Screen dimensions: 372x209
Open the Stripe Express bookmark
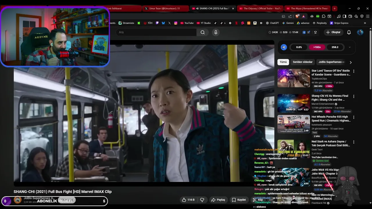[x=339, y=23]
